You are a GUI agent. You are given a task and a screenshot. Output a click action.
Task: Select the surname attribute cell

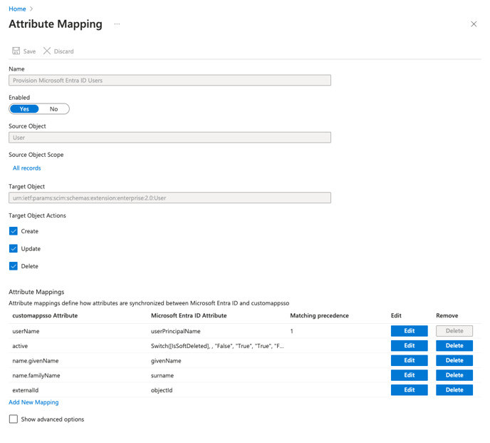tap(162, 375)
